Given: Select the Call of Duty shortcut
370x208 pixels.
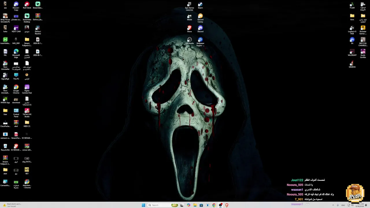Looking at the screenshot, I should point(363,6).
